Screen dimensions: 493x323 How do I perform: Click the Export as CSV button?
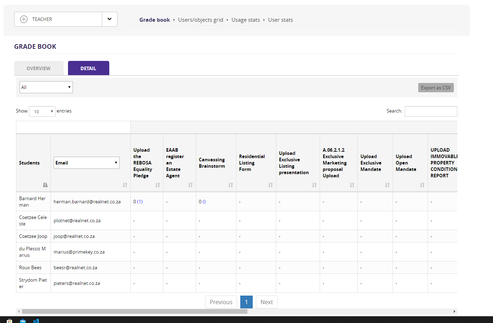[436, 88]
